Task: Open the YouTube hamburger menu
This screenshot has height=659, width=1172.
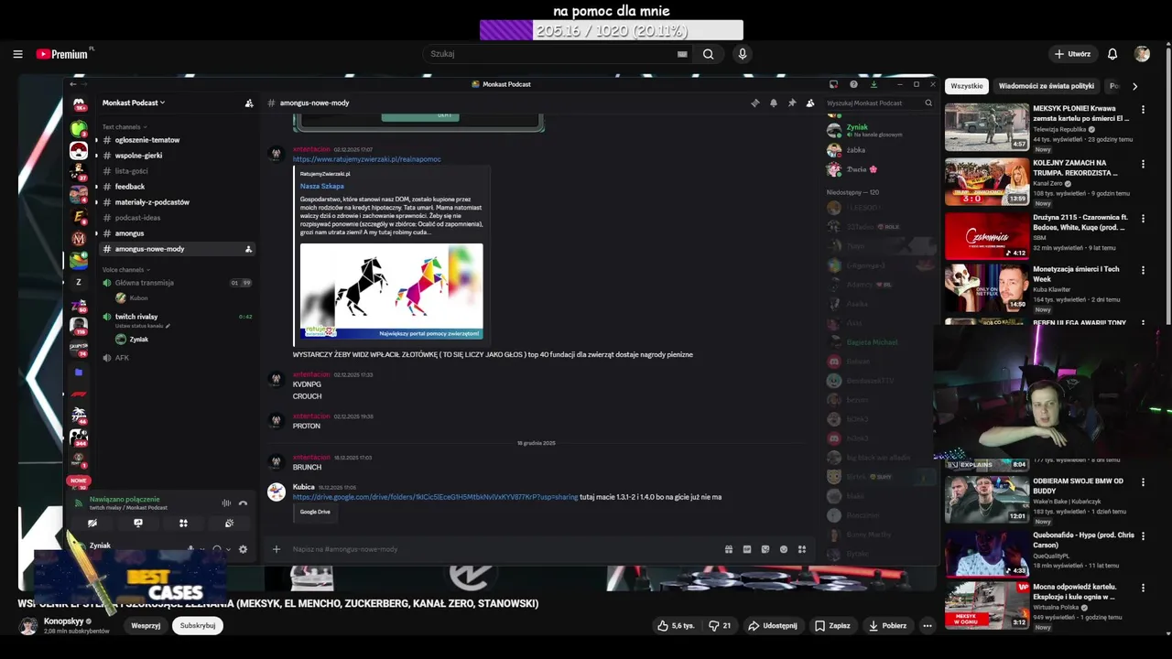Action: pyautogui.click(x=17, y=54)
